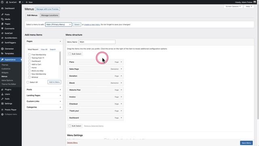This screenshot has height=146, width=259.
Task: Expand the Checkout menu item arrow
Action: (121, 104)
